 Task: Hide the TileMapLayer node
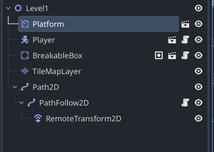pyautogui.click(x=199, y=71)
